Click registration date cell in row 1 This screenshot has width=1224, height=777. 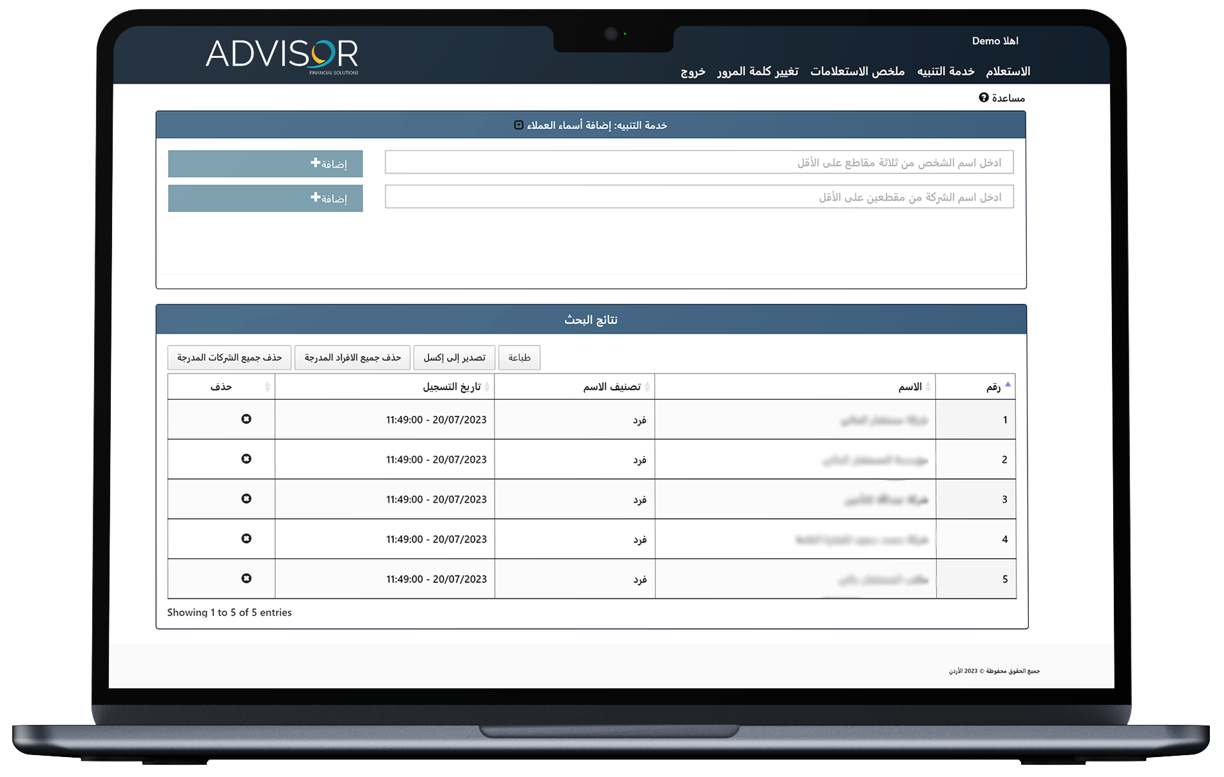pyautogui.click(x=385, y=420)
